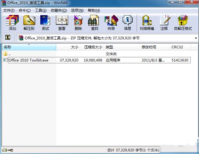Close the WinRAR window
The width and height of the screenshot is (199, 154).
(x=192, y=2)
